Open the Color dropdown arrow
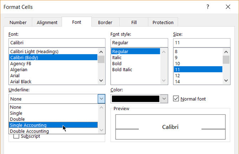Screen dimensions: 239x154 tap(164, 99)
